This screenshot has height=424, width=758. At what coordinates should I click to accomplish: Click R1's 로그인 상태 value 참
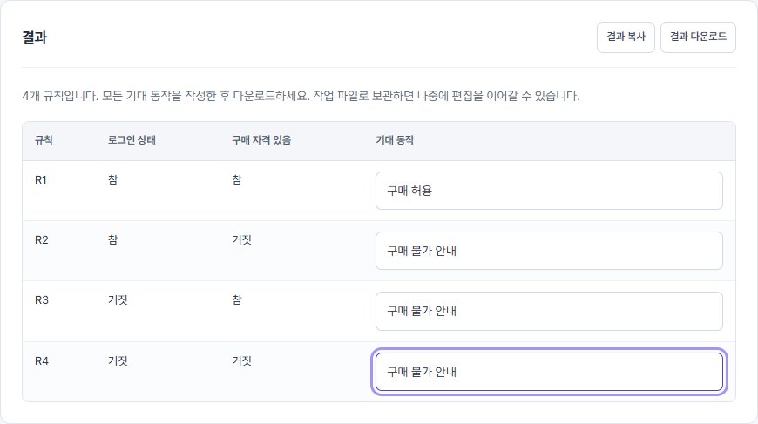pos(112,179)
